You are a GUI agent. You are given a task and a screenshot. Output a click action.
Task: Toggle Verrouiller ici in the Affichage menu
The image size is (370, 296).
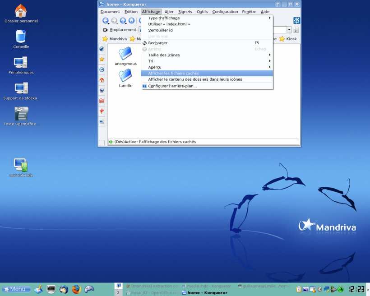(x=207, y=30)
